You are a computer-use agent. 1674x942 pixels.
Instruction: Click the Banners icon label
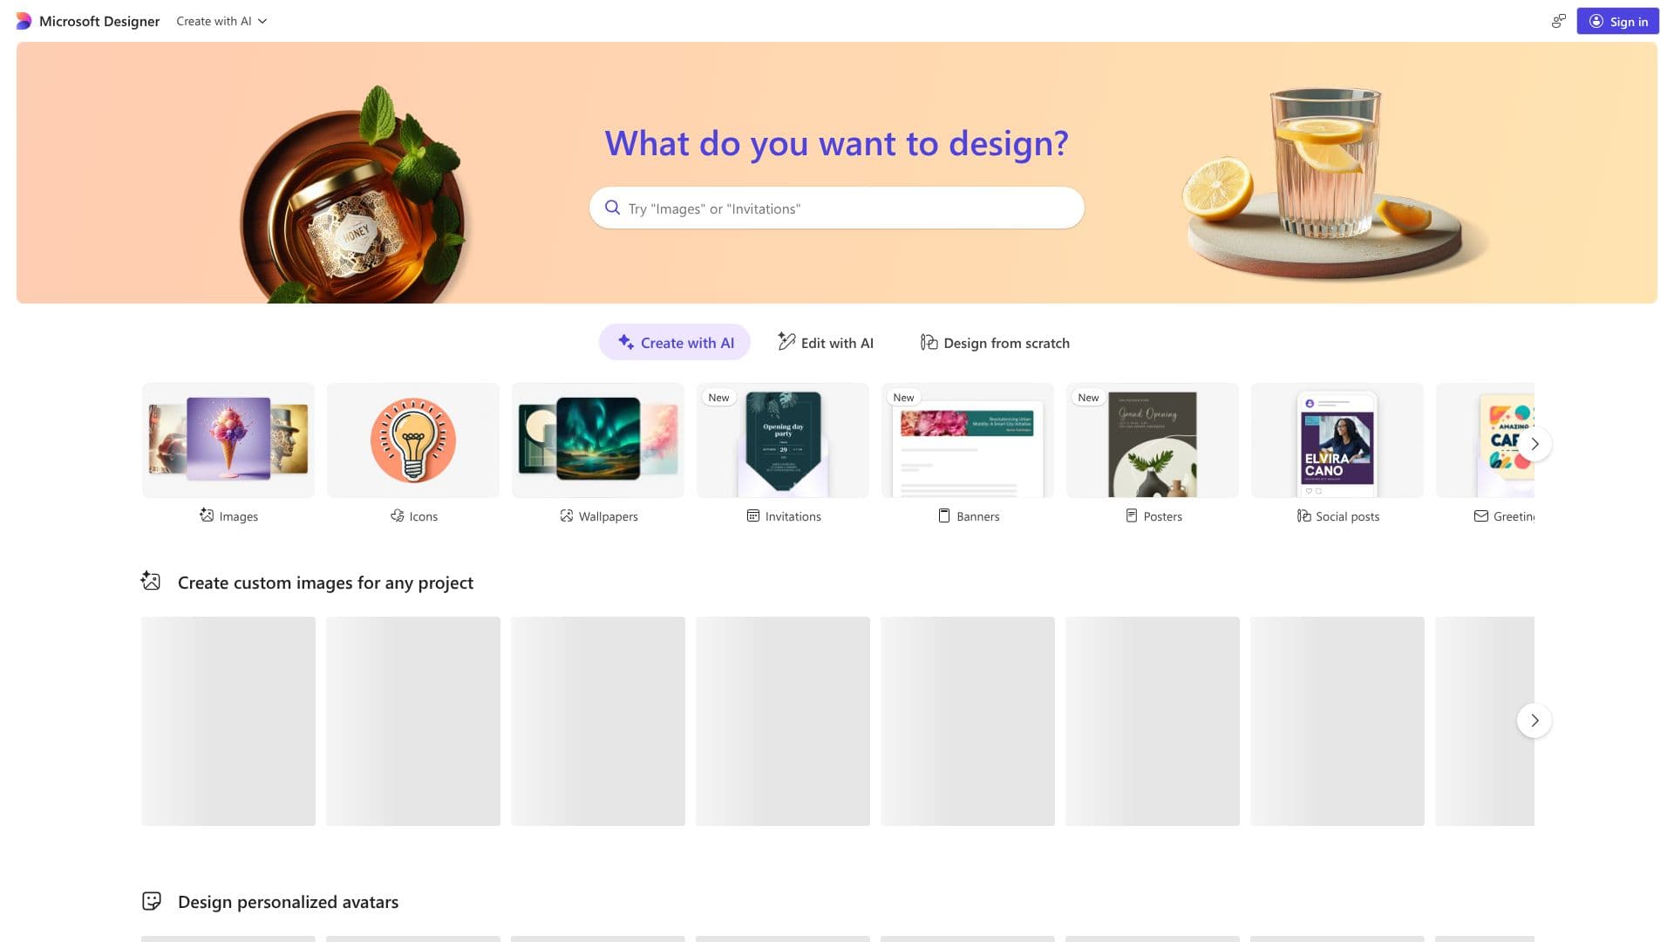[943, 515]
